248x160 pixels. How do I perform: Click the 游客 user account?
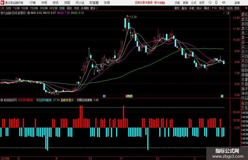[237, 3]
